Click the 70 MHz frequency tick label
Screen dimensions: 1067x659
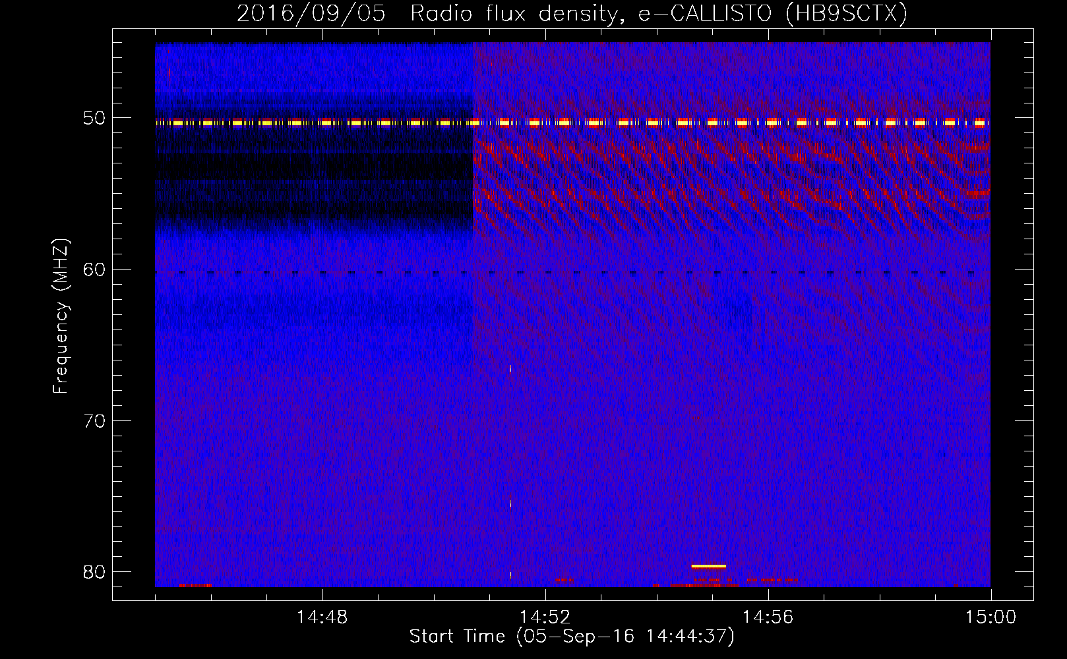pos(94,421)
